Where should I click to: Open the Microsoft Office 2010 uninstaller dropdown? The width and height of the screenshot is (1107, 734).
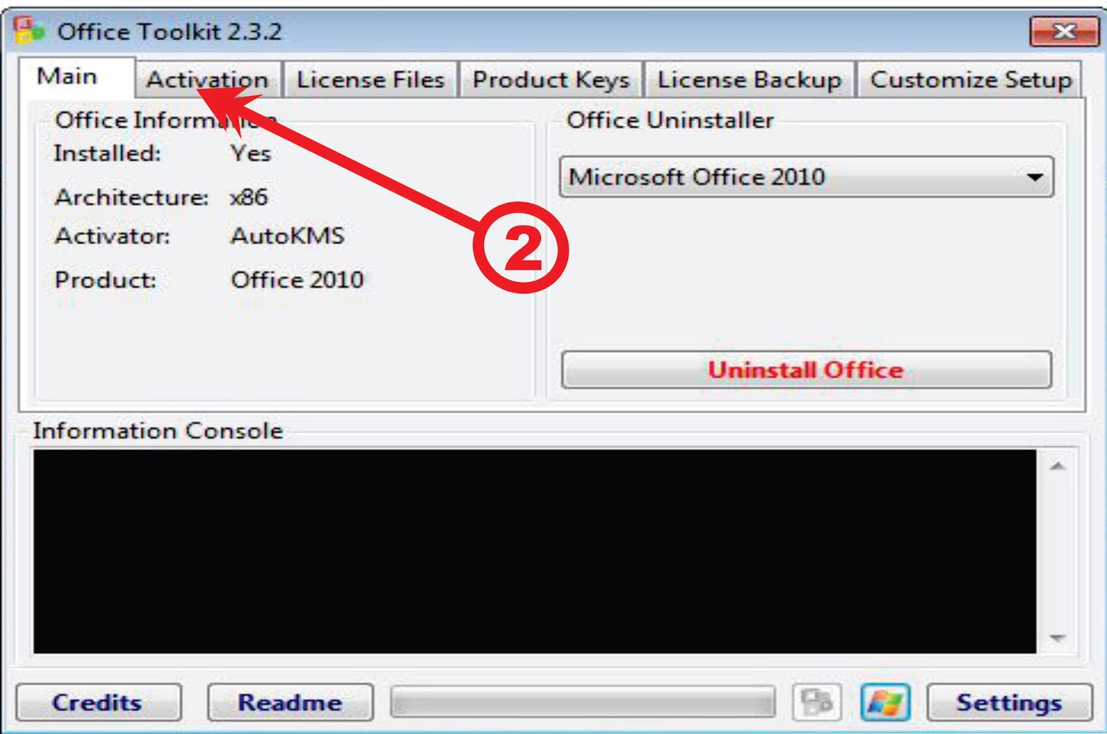[806, 177]
